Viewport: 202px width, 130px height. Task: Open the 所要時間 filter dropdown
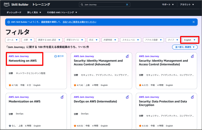click(110, 40)
